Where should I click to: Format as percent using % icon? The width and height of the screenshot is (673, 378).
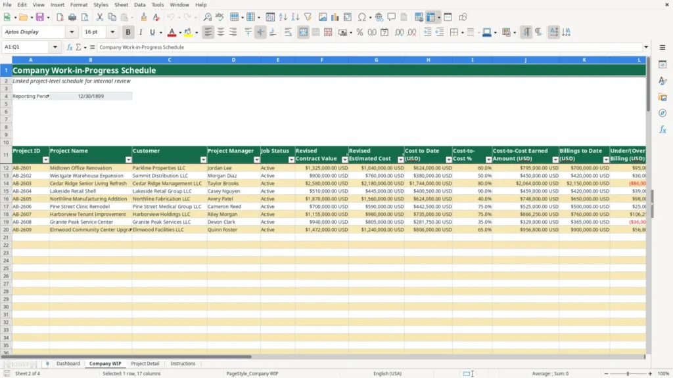(360, 32)
